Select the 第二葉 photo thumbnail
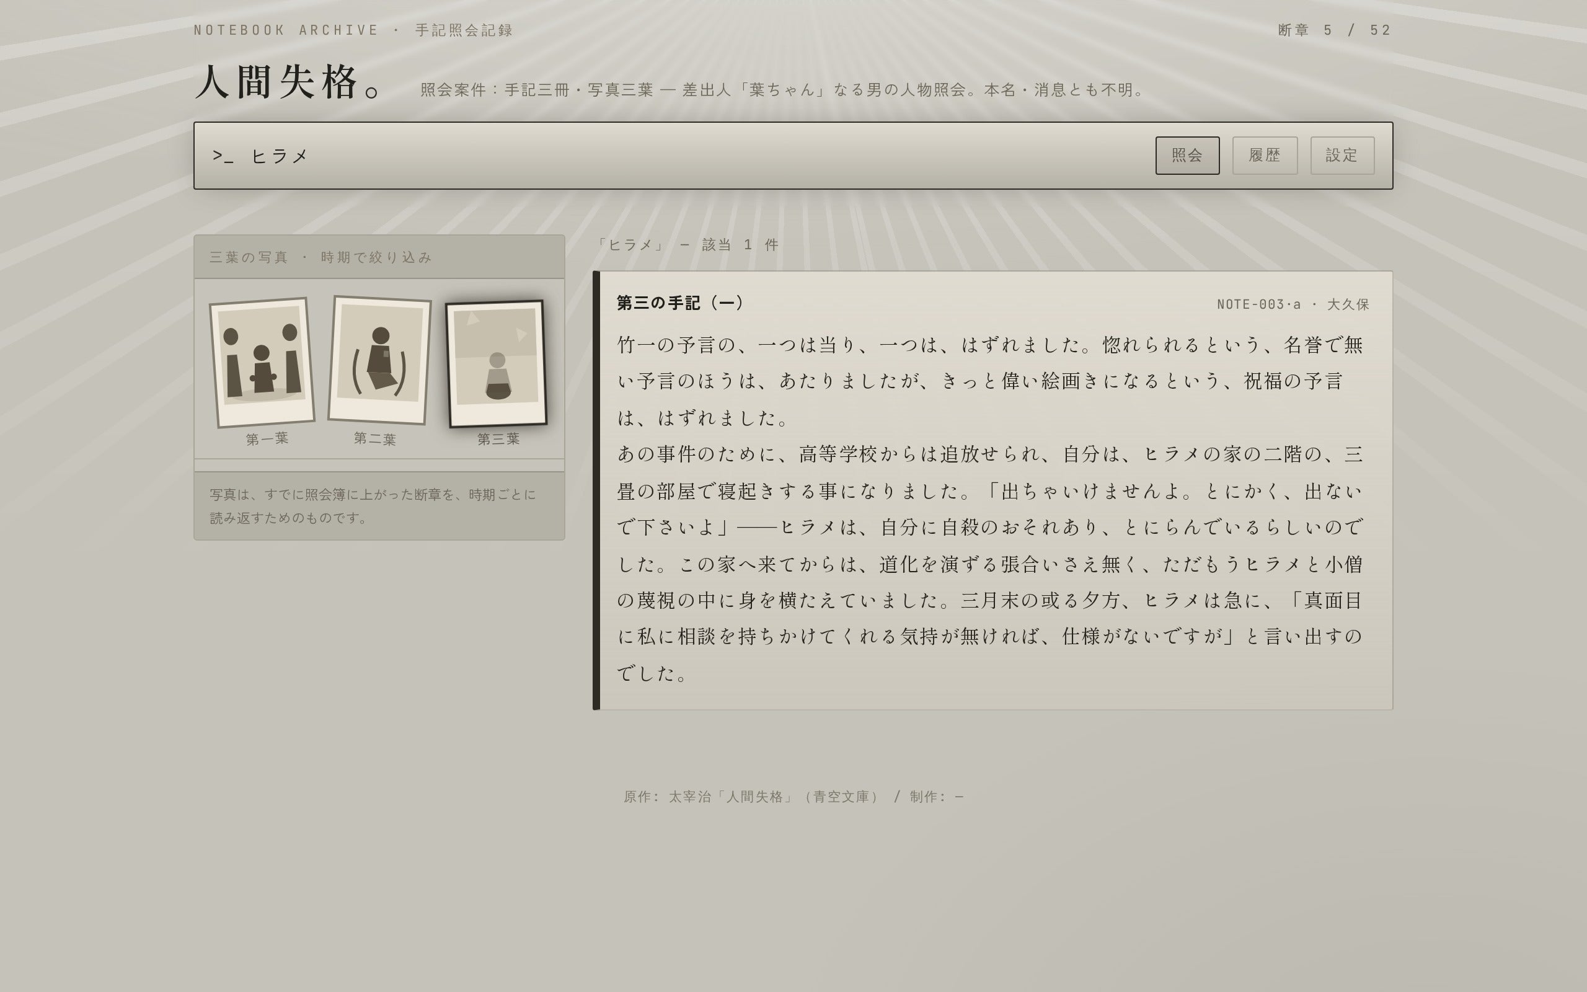This screenshot has height=992, width=1587. tap(379, 360)
